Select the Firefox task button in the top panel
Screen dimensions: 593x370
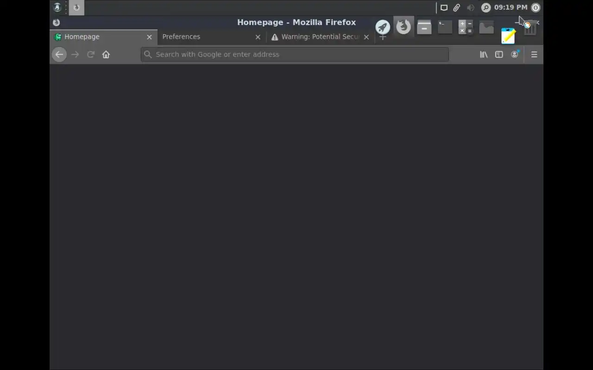pos(76,7)
